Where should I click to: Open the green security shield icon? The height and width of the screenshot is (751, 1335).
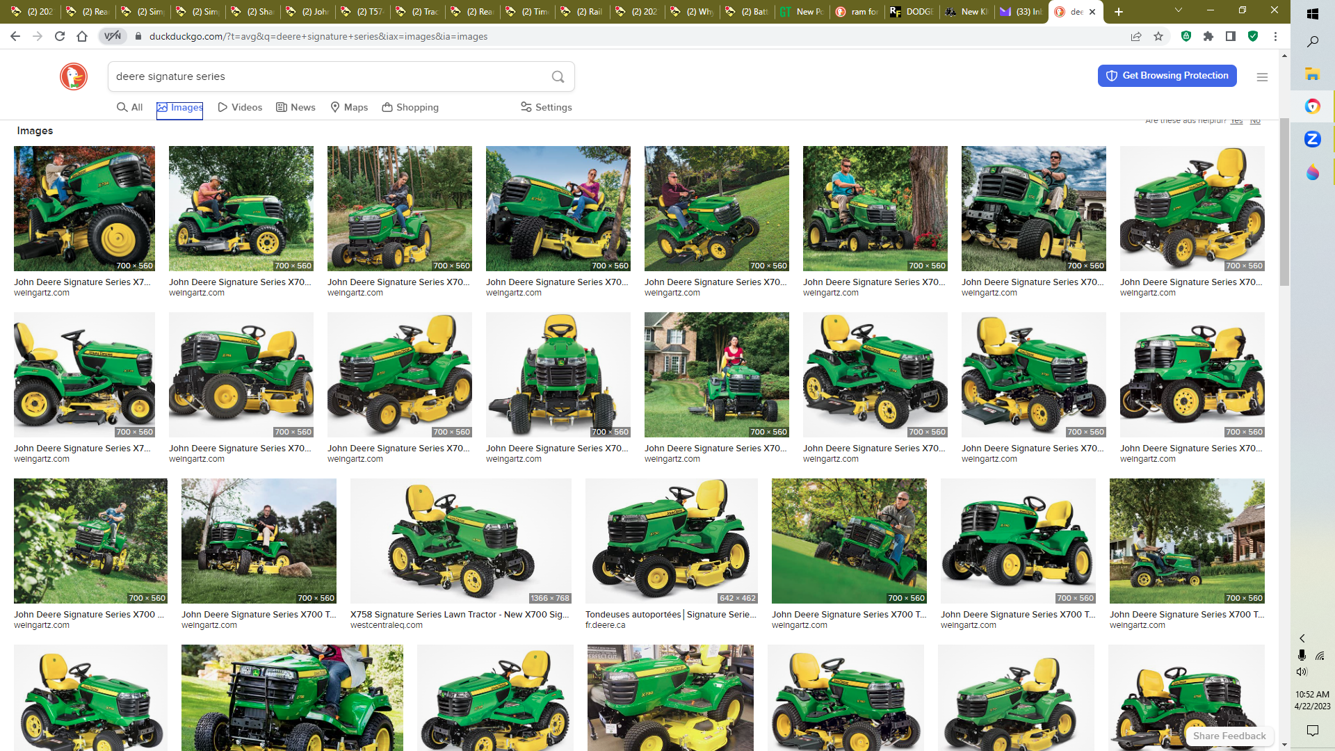pos(1253,36)
